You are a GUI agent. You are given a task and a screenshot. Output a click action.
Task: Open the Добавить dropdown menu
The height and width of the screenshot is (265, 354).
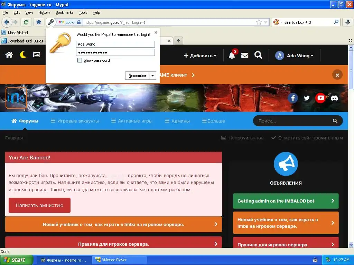click(x=200, y=56)
